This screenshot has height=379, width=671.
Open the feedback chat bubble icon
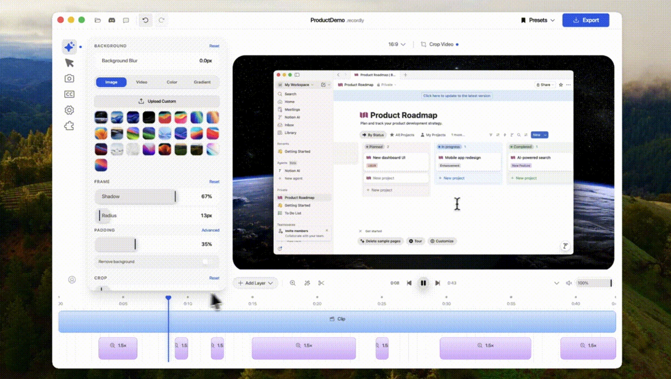coord(126,20)
